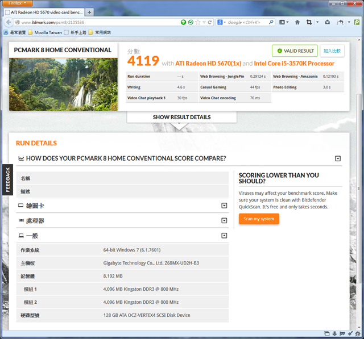
Task: Open the 最常瀏覽 bookmark
Action: coord(15,32)
